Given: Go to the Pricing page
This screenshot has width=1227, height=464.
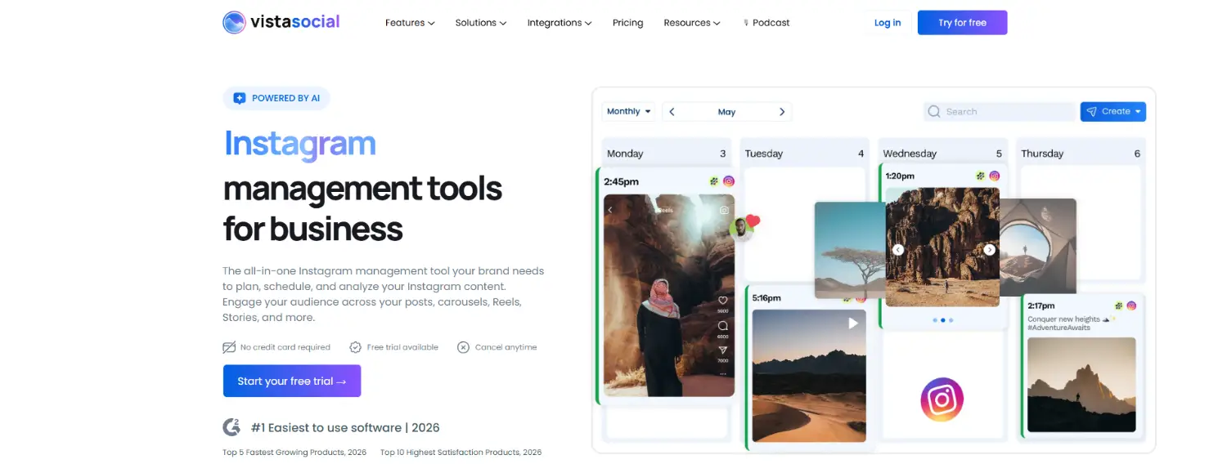Looking at the screenshot, I should point(627,23).
